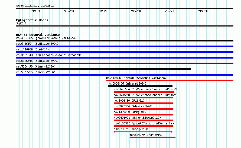Click the nsv4337085 gnomAD variant label
Viewport: 241px width, 148px height.
tap(46, 38)
